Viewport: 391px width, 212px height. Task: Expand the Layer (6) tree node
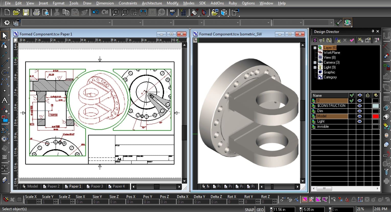[x=315, y=48]
